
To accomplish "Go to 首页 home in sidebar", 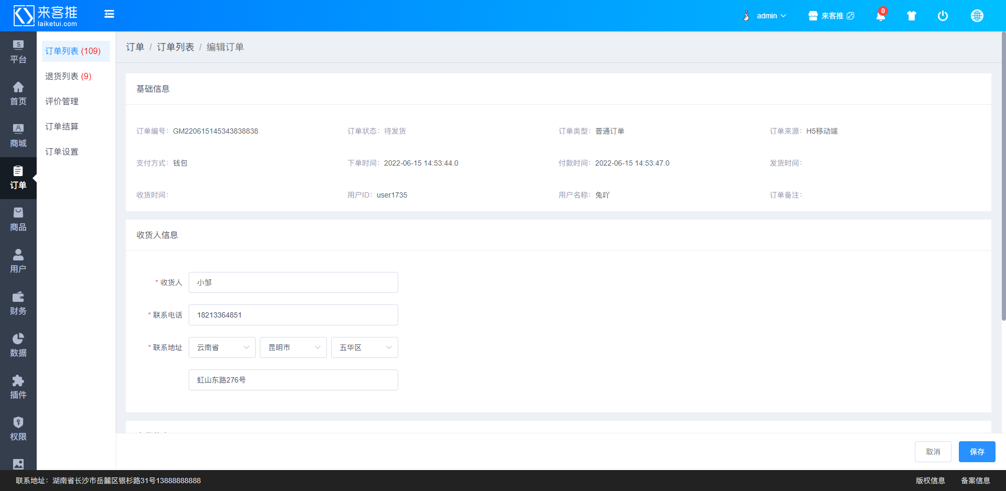I will [18, 94].
